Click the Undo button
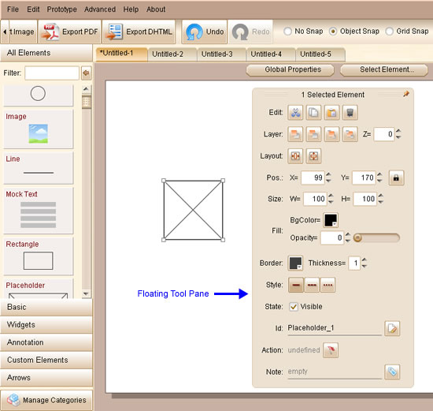The image size is (433, 411). (205, 32)
